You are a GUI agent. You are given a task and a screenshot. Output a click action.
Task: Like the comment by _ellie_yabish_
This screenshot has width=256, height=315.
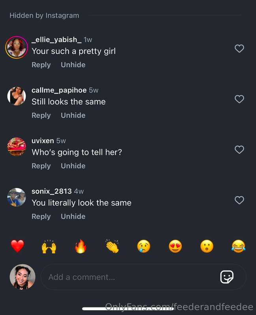coord(239,48)
